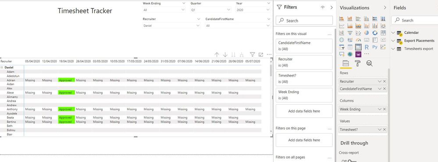Screen dimensions: 438x162
Task: Switch to the Format paint roller tab
Action: [358, 63]
